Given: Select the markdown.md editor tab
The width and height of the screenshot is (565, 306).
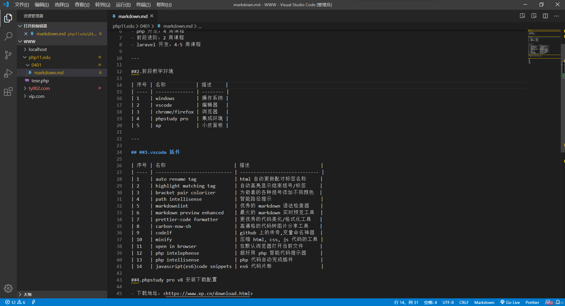Looking at the screenshot, I should coord(133,16).
